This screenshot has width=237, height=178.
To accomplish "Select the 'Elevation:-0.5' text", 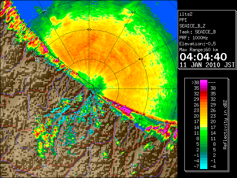I will pos(197,44).
